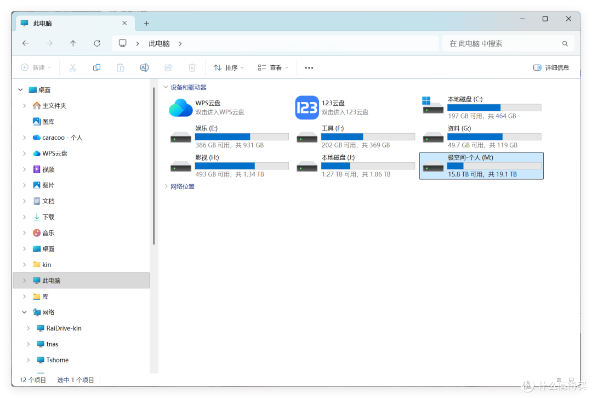Open the 查看 view dropdown

pyautogui.click(x=273, y=67)
